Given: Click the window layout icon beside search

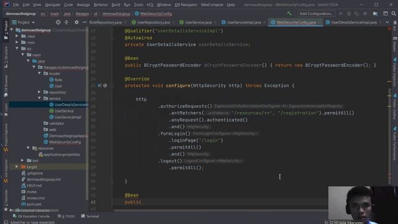Looking at the screenshot, I should (x=386, y=14).
